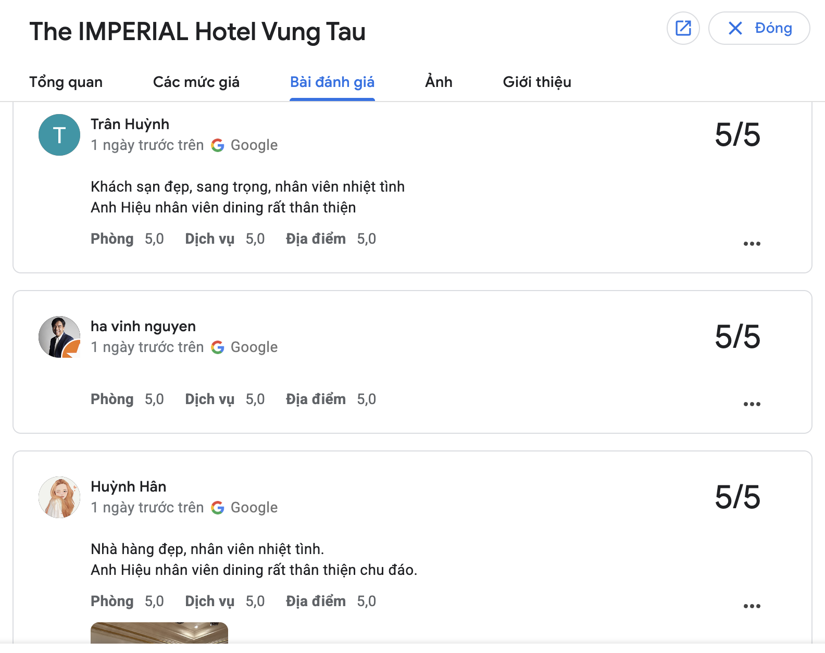Switch to Tổng quan tab
Viewport: 825px width, 653px height.
66,82
